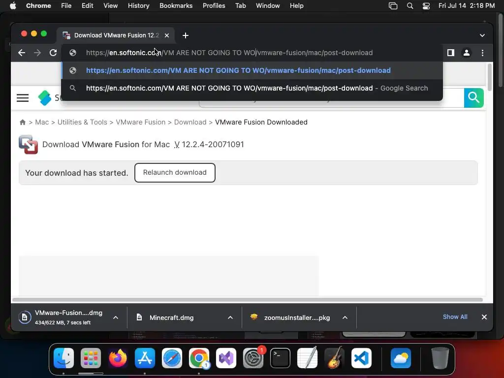Click the page vertical scrollbar

coord(490,77)
